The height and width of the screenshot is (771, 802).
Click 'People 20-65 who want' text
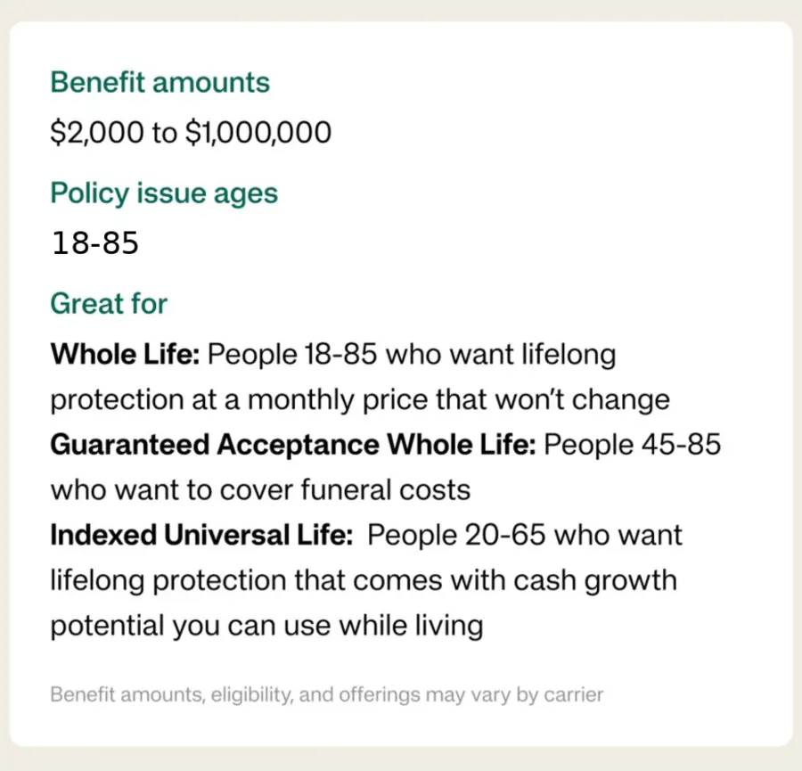525,535
